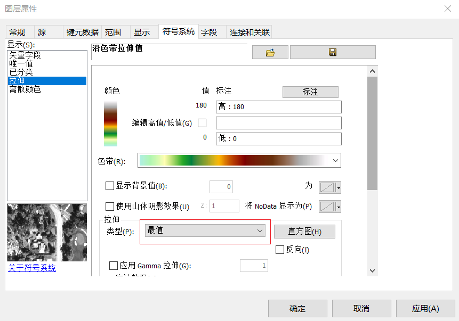The width and height of the screenshot is (459, 321).
Task: Enable 使用山体阴影效果 checkbox
Action: [x=109, y=207]
